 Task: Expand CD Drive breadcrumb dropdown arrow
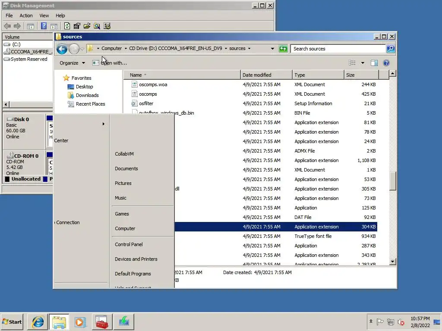coord(226,48)
